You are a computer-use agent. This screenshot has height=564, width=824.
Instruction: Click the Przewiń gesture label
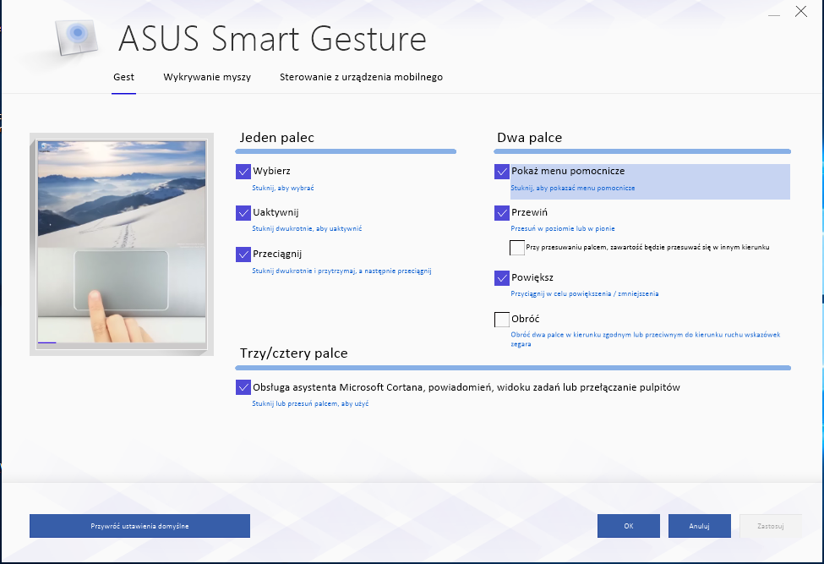529,212
